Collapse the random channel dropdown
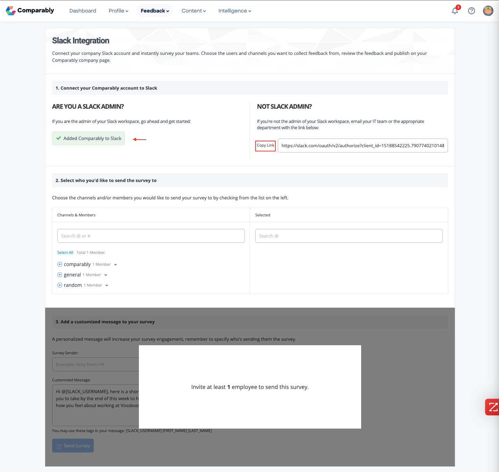Viewport: 499px width, 472px height. tap(107, 285)
